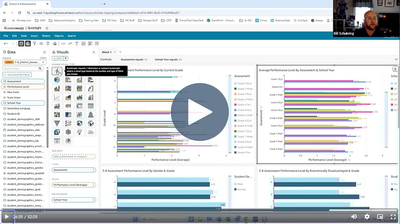Toggle picture-in-picture for the video
The image size is (400, 224).
tap(379, 216)
